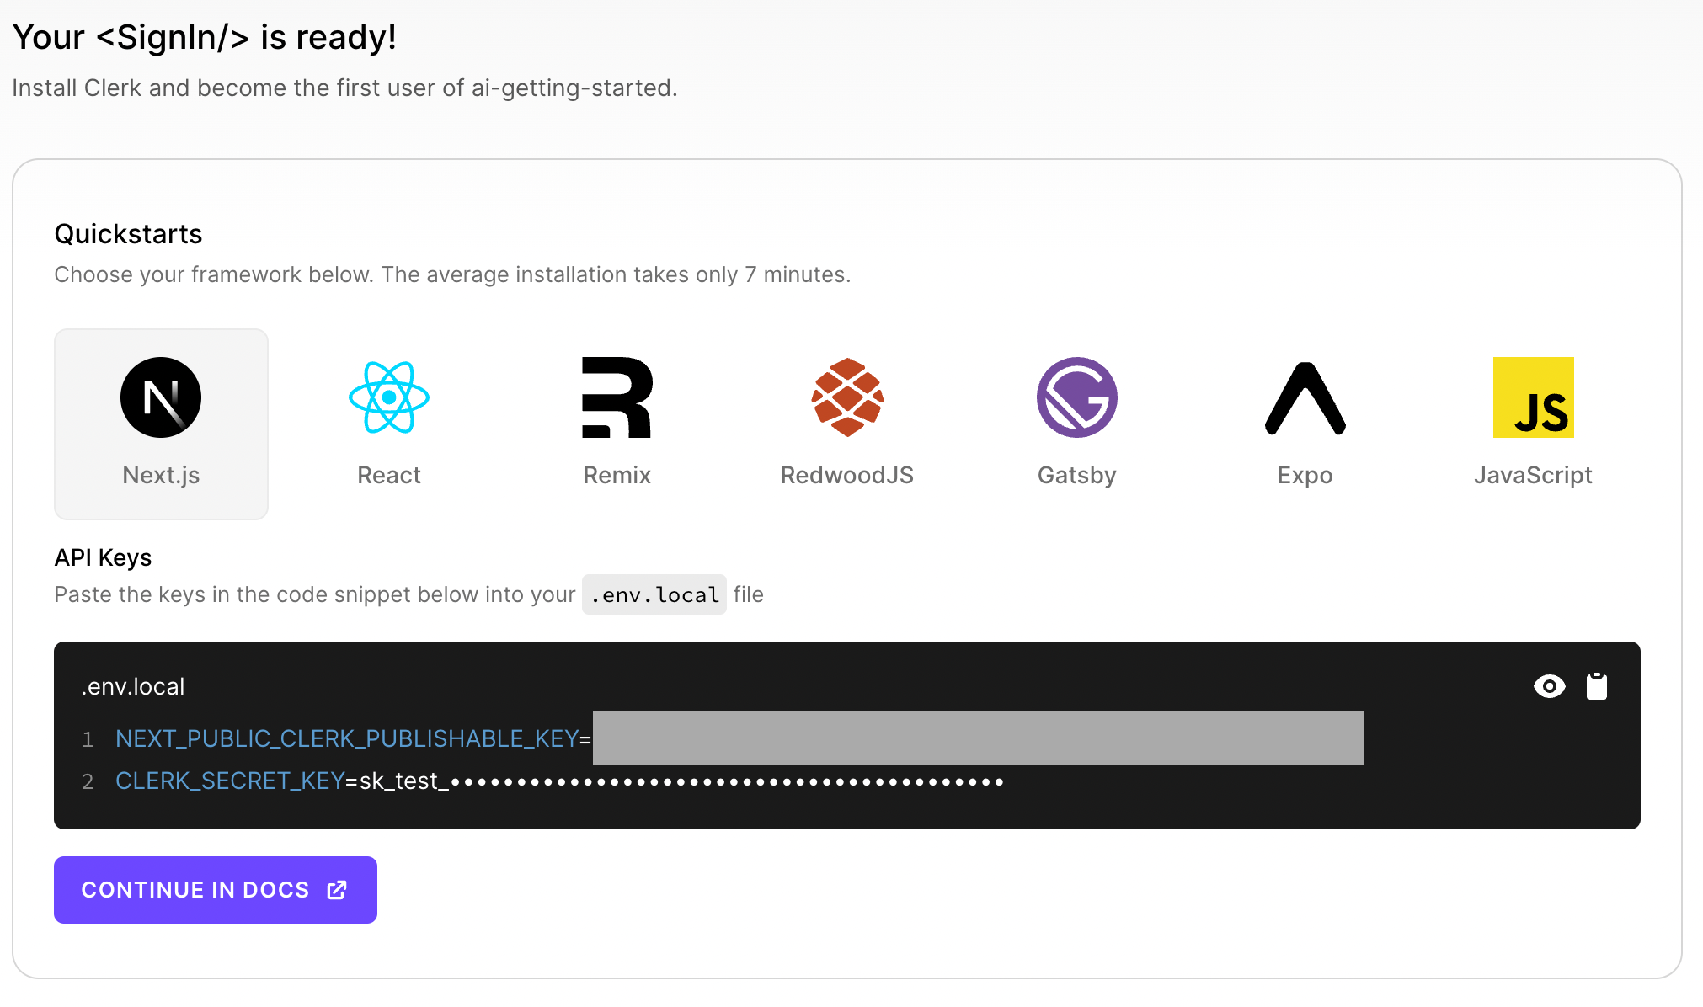Pick the JavaScript JS logo
This screenshot has width=1703, height=1007.
1534,397
